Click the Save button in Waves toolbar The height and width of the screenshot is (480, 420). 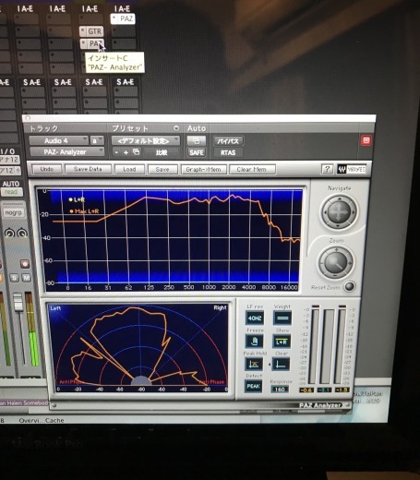[x=162, y=169]
